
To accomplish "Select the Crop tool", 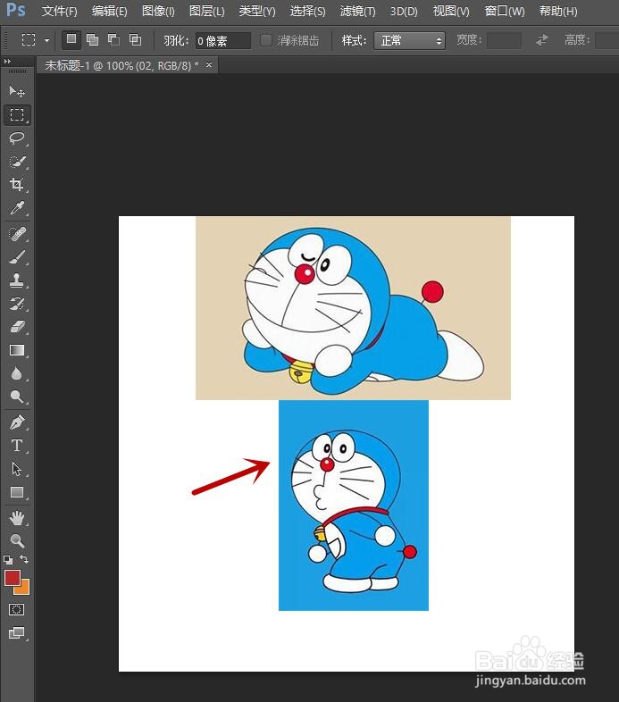I will [x=17, y=185].
